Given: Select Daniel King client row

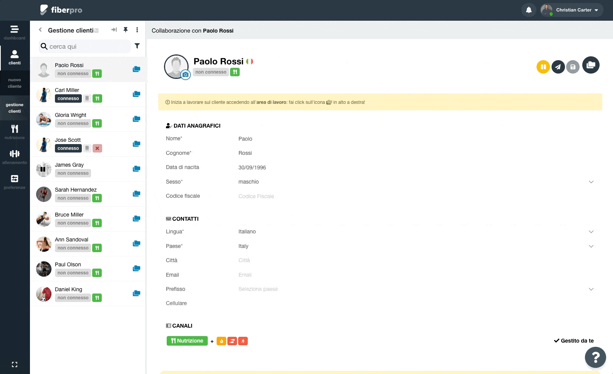Looking at the screenshot, I should click(x=88, y=294).
